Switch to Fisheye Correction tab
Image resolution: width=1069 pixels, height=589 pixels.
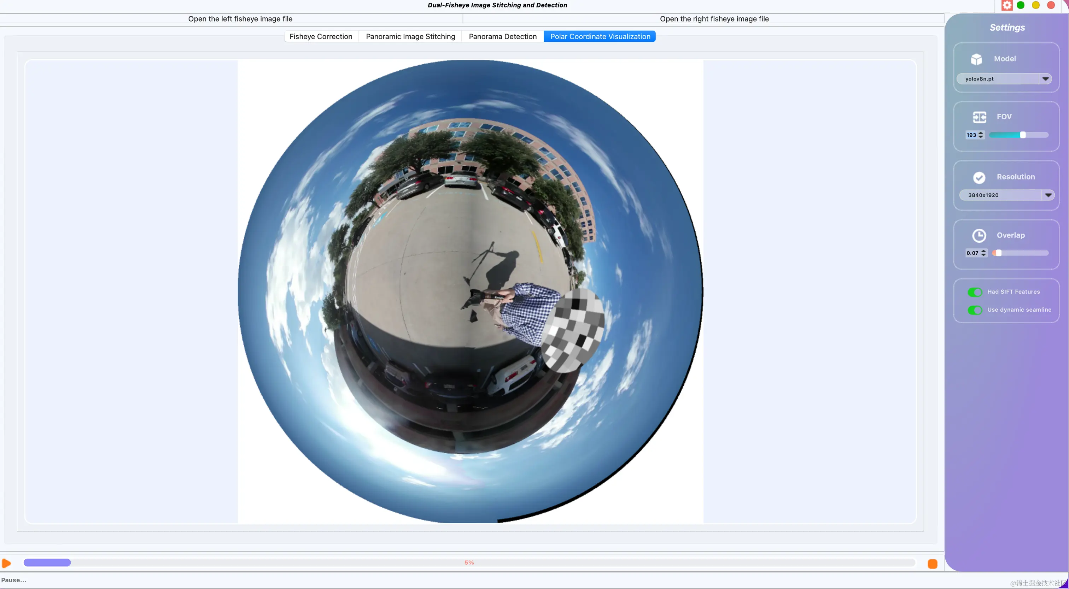[320, 36]
